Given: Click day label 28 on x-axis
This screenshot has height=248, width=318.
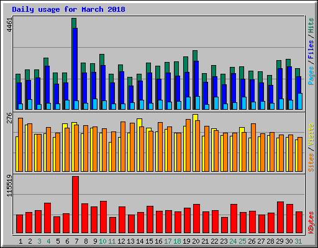Looking at the screenshot, I should pos(270,241).
